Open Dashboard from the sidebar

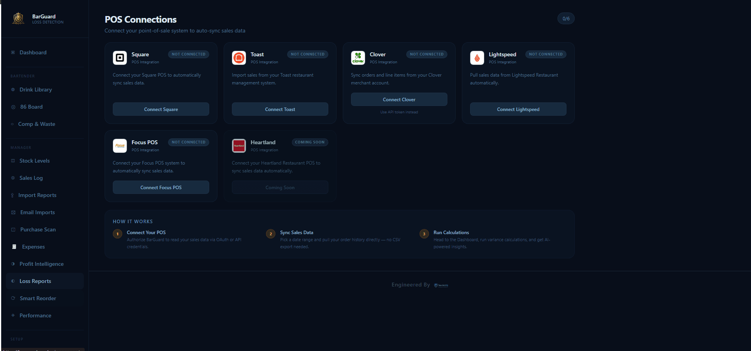45,52
